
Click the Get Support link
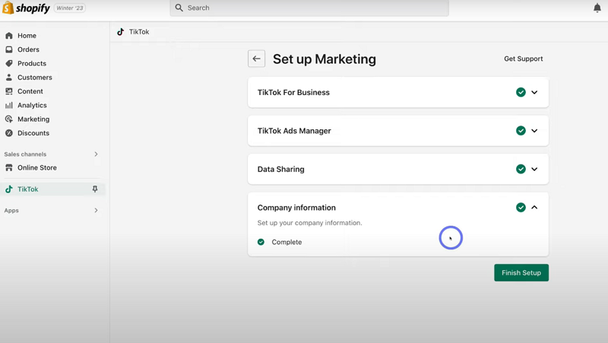tap(523, 59)
